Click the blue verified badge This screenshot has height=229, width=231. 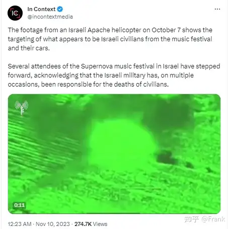pyautogui.click(x=60, y=9)
